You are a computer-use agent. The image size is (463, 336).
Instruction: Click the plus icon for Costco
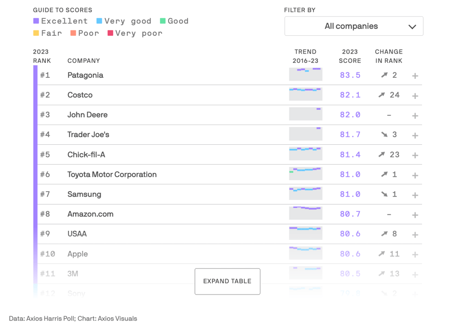415,96
